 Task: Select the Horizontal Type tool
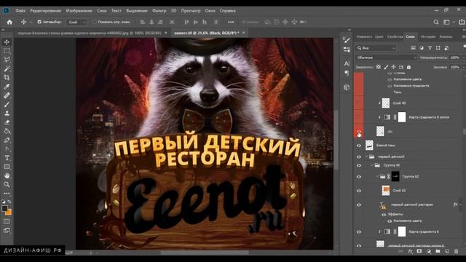click(x=7, y=158)
